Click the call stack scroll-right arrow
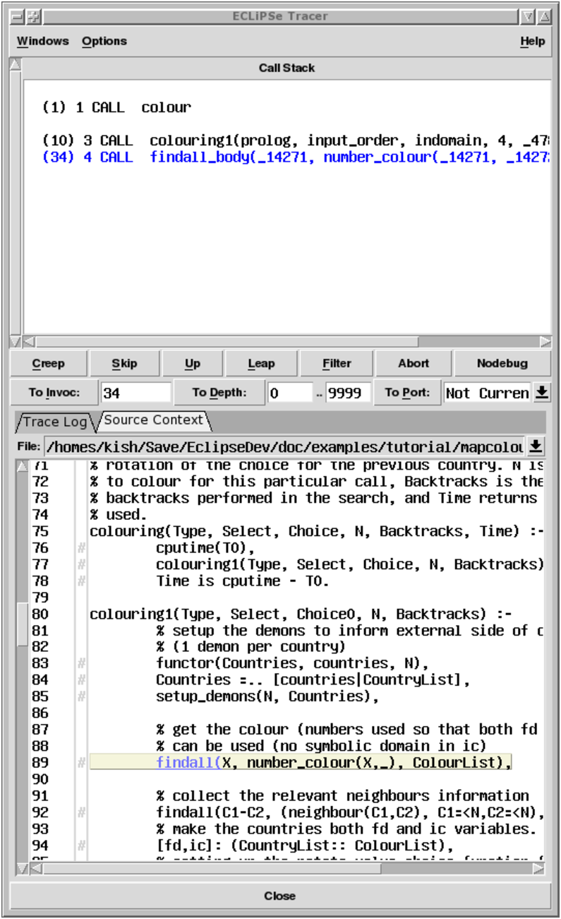The image size is (561, 919). (545, 342)
